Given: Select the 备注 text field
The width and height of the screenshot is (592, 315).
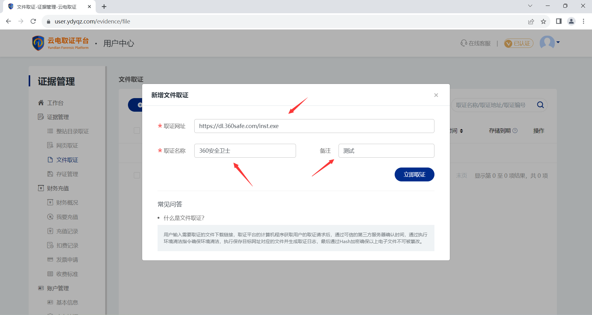Looking at the screenshot, I should [386, 151].
